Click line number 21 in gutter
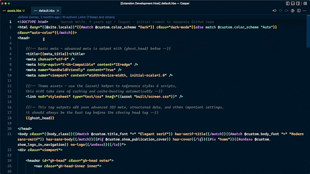Screen dimensions: 310x174 (9, 134)
